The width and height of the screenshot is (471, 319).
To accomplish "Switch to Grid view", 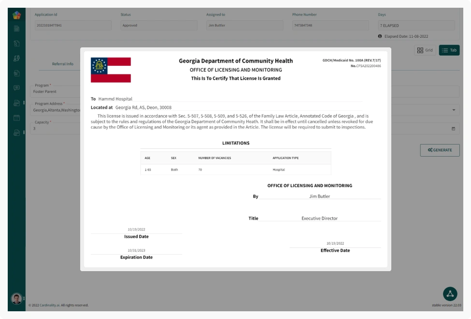I will click(x=425, y=50).
